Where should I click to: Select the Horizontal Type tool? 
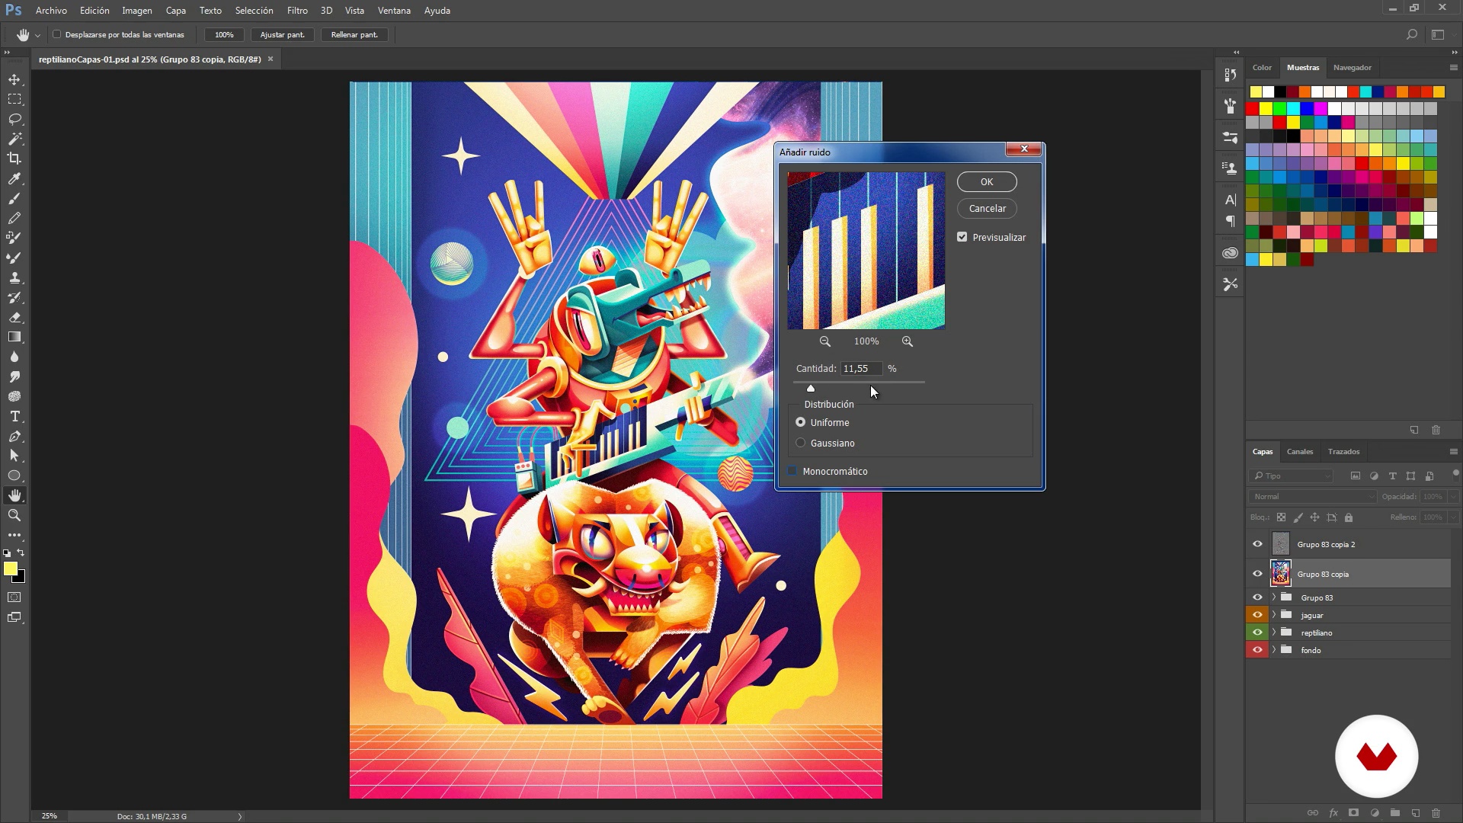coord(14,417)
